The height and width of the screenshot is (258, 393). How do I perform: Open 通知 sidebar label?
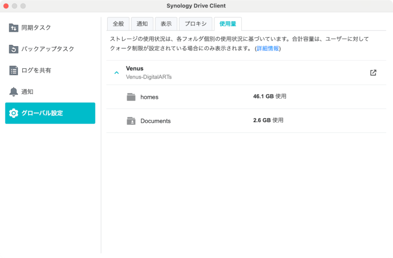click(x=27, y=92)
